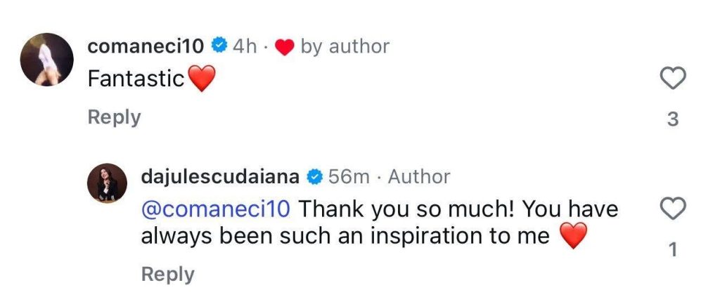Click the red heart "liked by author" icon
Screen dimensions: 720x302
[x=284, y=47]
